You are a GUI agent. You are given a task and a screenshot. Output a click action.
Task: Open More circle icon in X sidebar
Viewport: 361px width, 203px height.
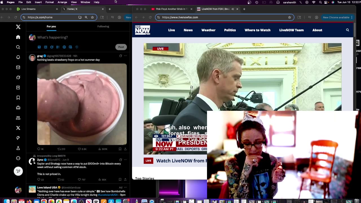pos(18,158)
